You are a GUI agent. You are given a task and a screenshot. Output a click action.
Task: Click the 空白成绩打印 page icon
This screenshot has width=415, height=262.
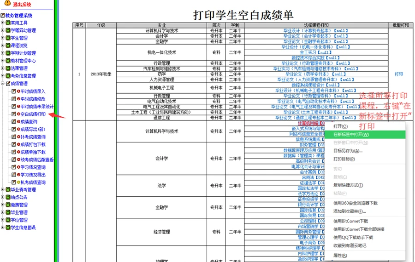(13, 114)
